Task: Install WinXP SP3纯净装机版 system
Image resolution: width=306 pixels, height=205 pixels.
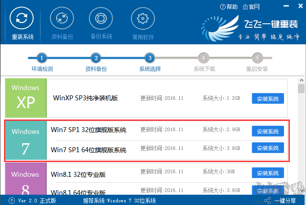Action: pos(268,98)
